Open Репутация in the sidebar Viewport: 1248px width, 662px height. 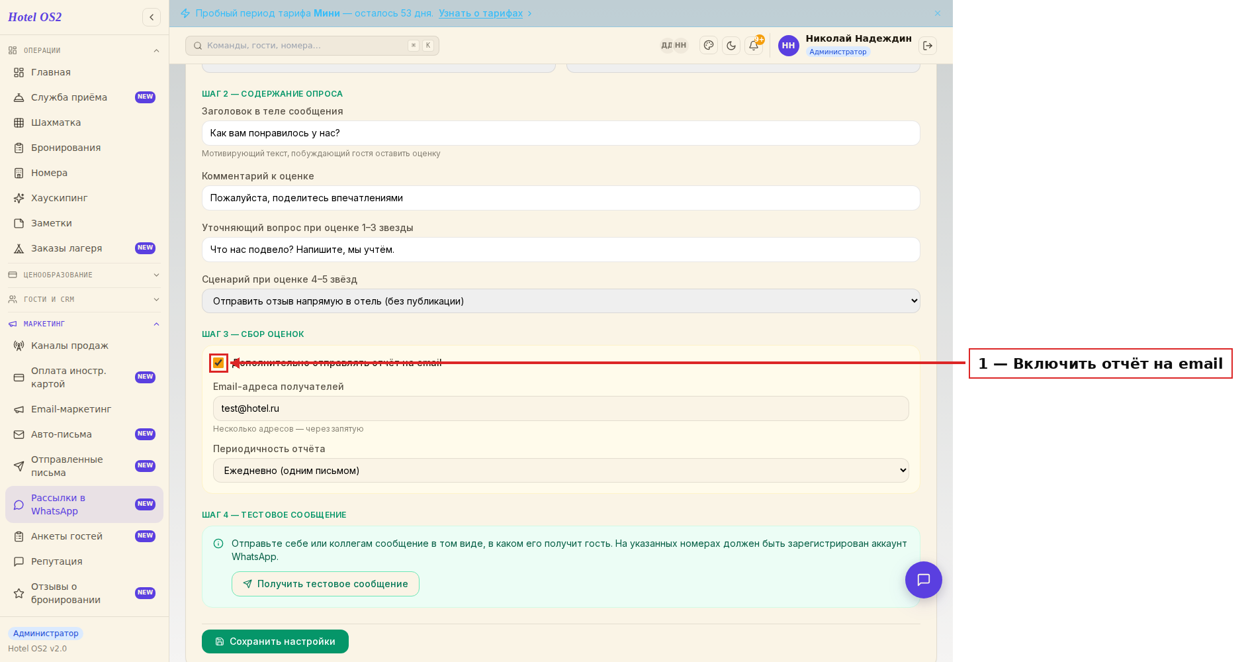pos(84,561)
